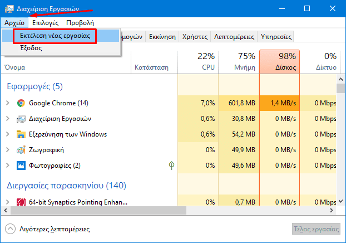Click the Ζωγραφική paint palette icon
346x243 pixels.
point(21,150)
